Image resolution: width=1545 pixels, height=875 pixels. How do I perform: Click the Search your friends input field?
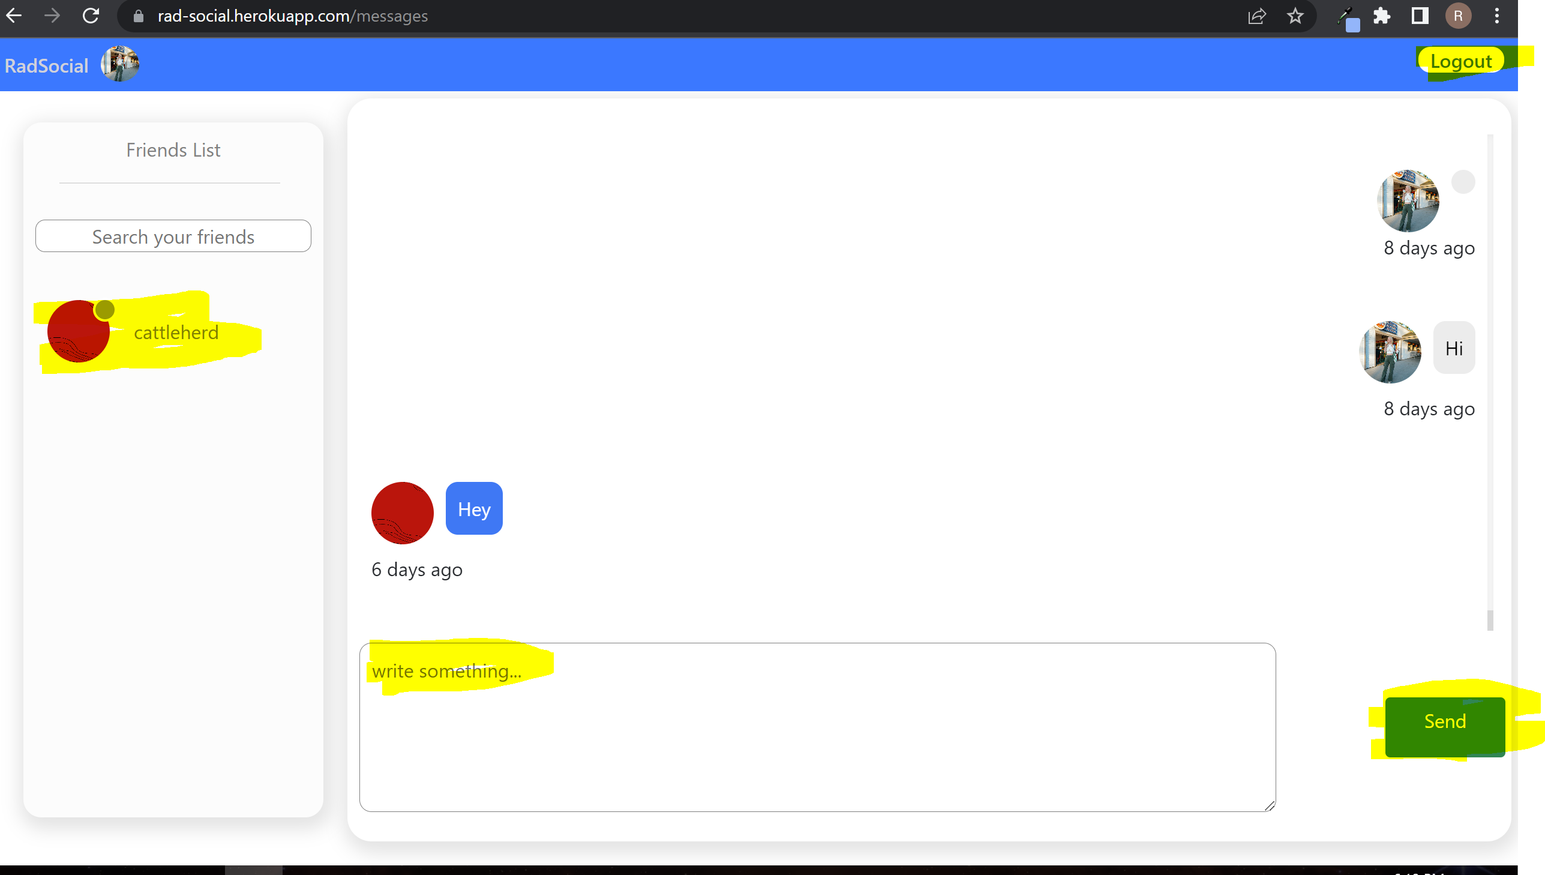click(x=173, y=236)
